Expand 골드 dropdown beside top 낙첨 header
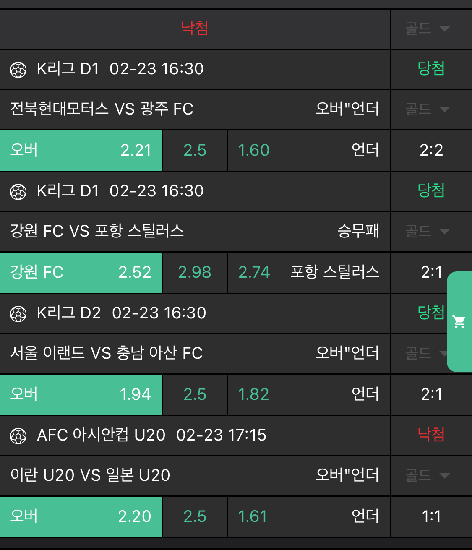Image resolution: width=472 pixels, height=550 pixels. pos(427,29)
